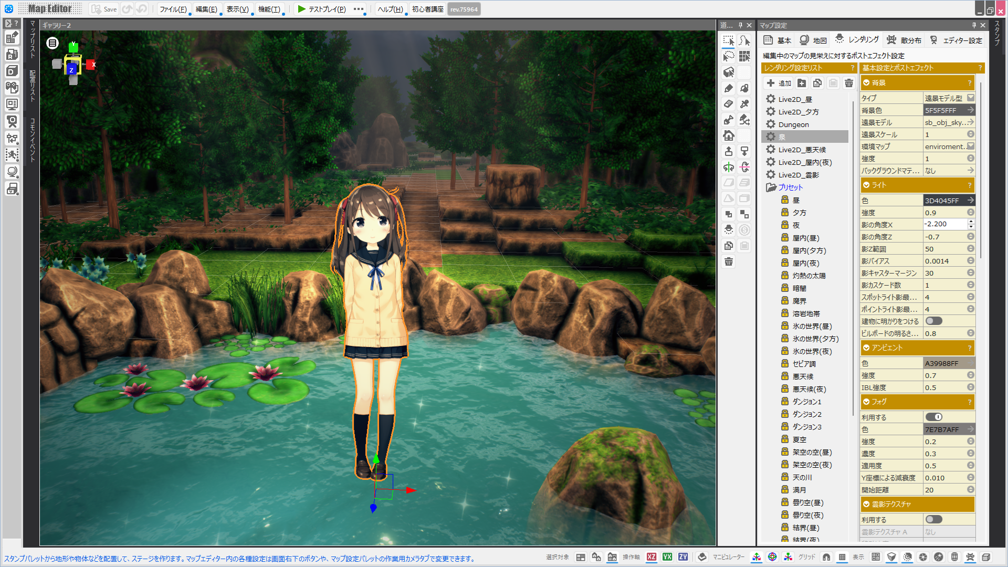Open the 初心者講座 beginner course
This screenshot has width=1008, height=567.
tap(427, 9)
